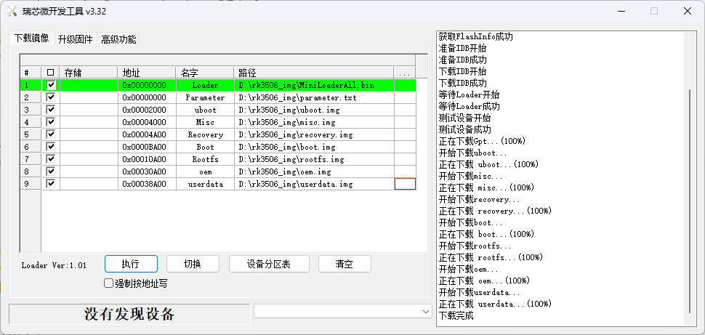Viewport: 705px width, 335px height.
Task: Select path userdata.img cell
Action: (314, 184)
